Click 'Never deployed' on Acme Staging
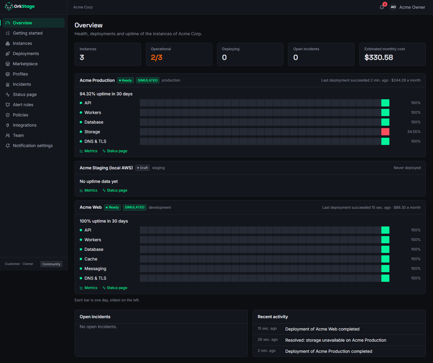 click(407, 168)
